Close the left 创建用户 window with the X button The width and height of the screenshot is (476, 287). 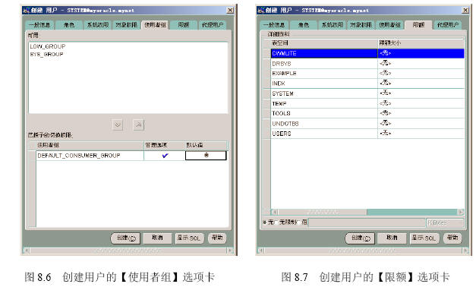pyautogui.click(x=231, y=11)
